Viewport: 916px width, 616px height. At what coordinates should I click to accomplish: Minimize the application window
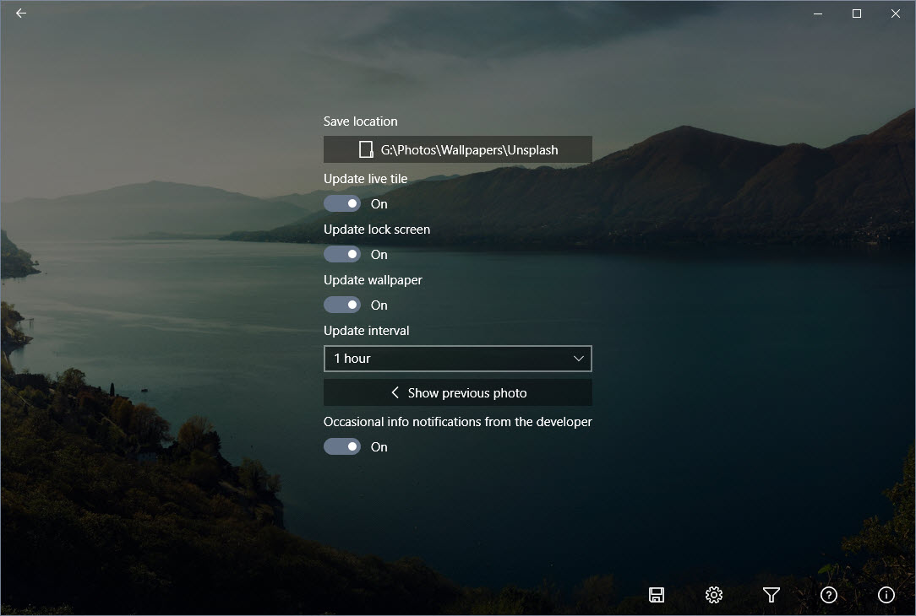(x=816, y=14)
